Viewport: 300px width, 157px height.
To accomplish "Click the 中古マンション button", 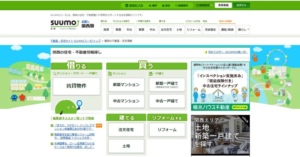I will (x=126, y=101).
